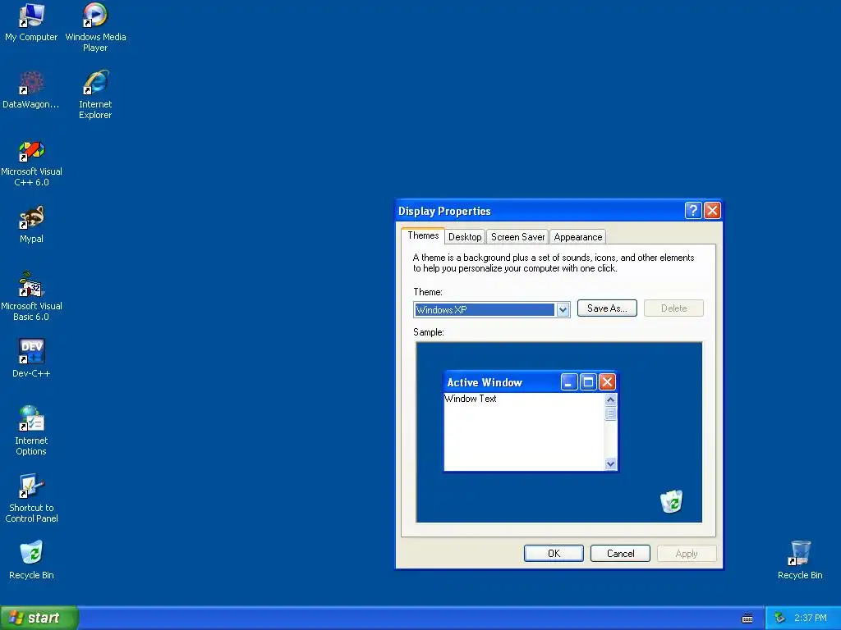Open the Screen Saver tab
This screenshot has width=841, height=630.
tap(517, 237)
